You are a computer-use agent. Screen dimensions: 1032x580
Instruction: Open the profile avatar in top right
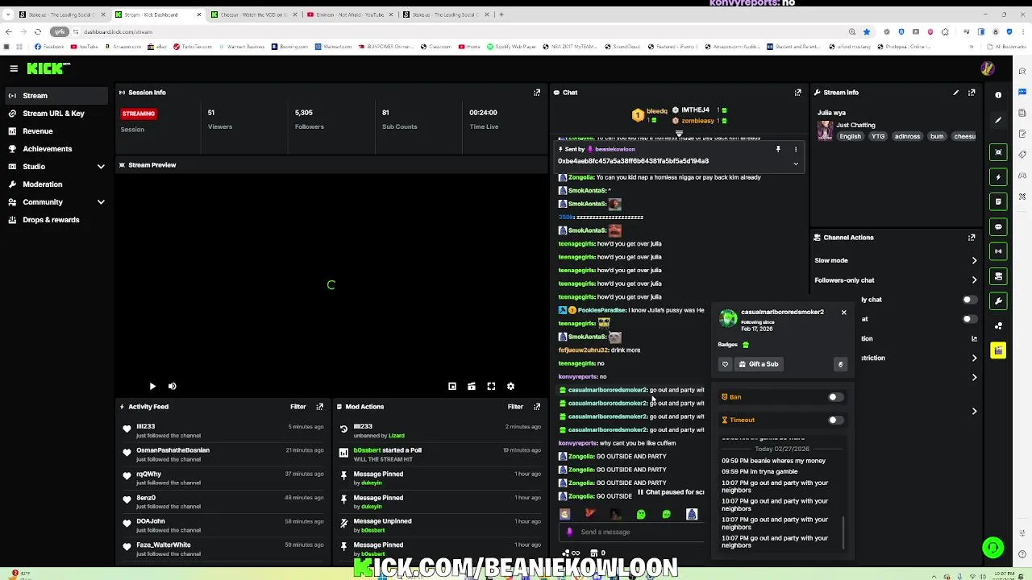[987, 68]
